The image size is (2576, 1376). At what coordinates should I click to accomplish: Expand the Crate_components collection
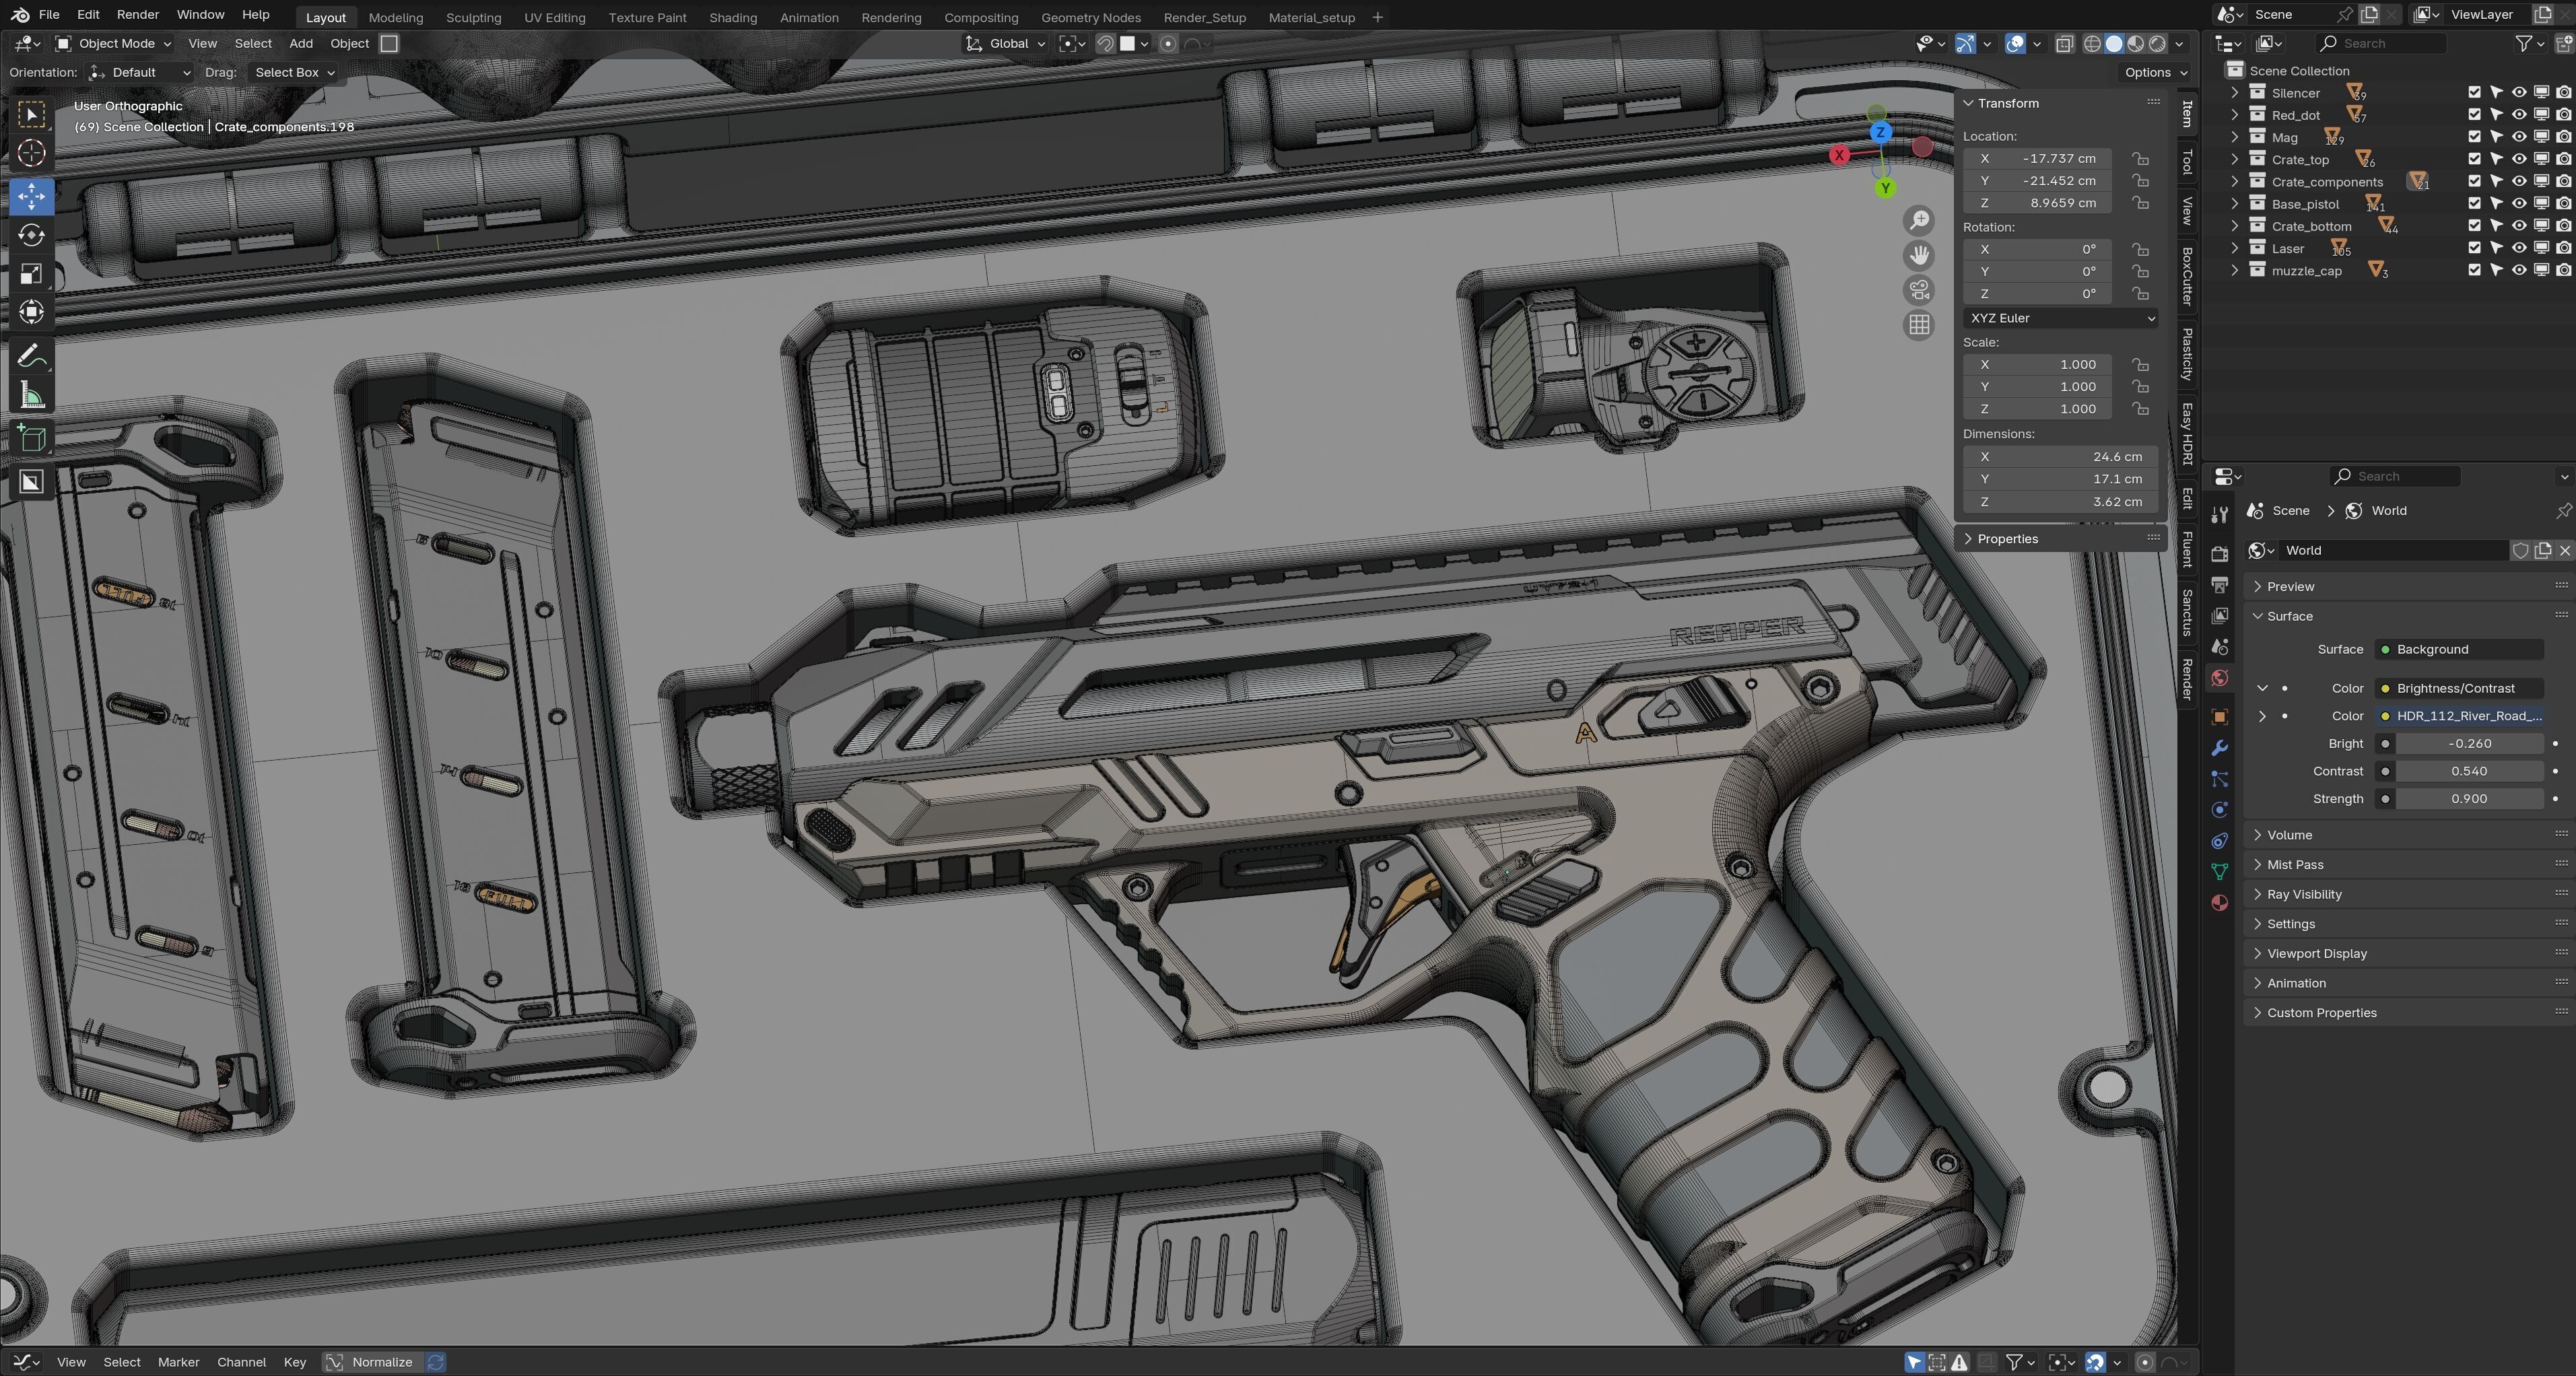[2235, 181]
